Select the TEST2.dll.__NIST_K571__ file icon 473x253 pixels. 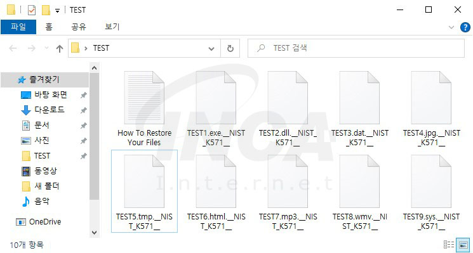288,98
